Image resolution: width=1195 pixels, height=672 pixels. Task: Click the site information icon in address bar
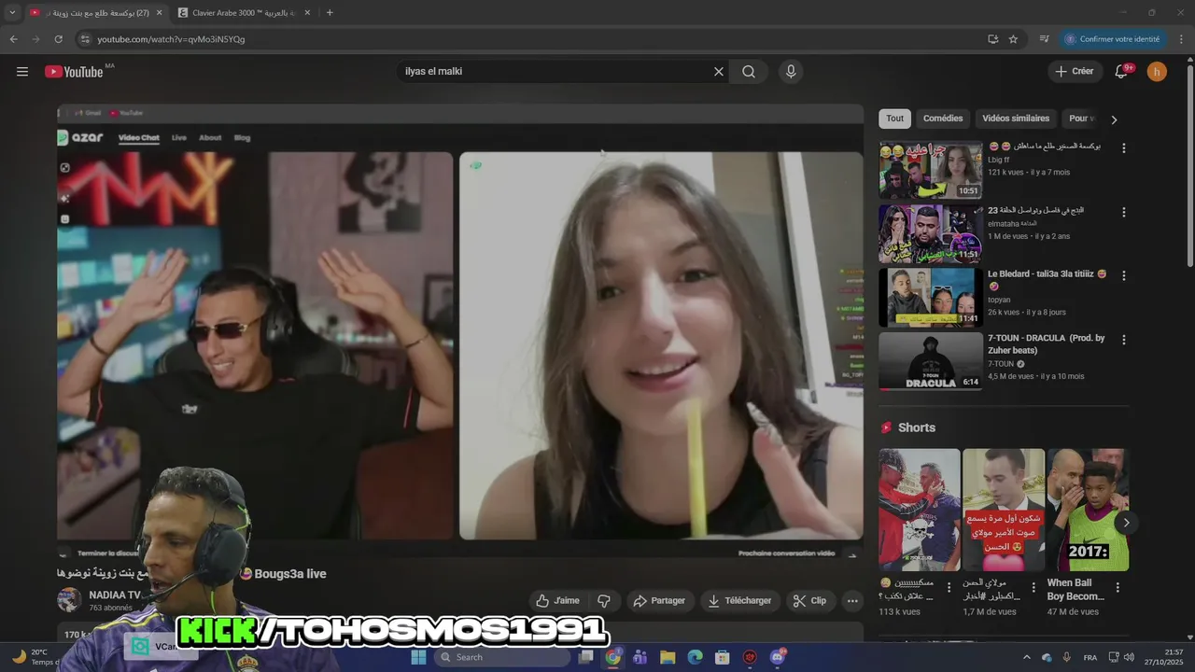[x=85, y=39]
